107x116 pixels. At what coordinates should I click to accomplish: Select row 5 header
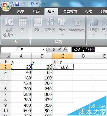pos(5,83)
